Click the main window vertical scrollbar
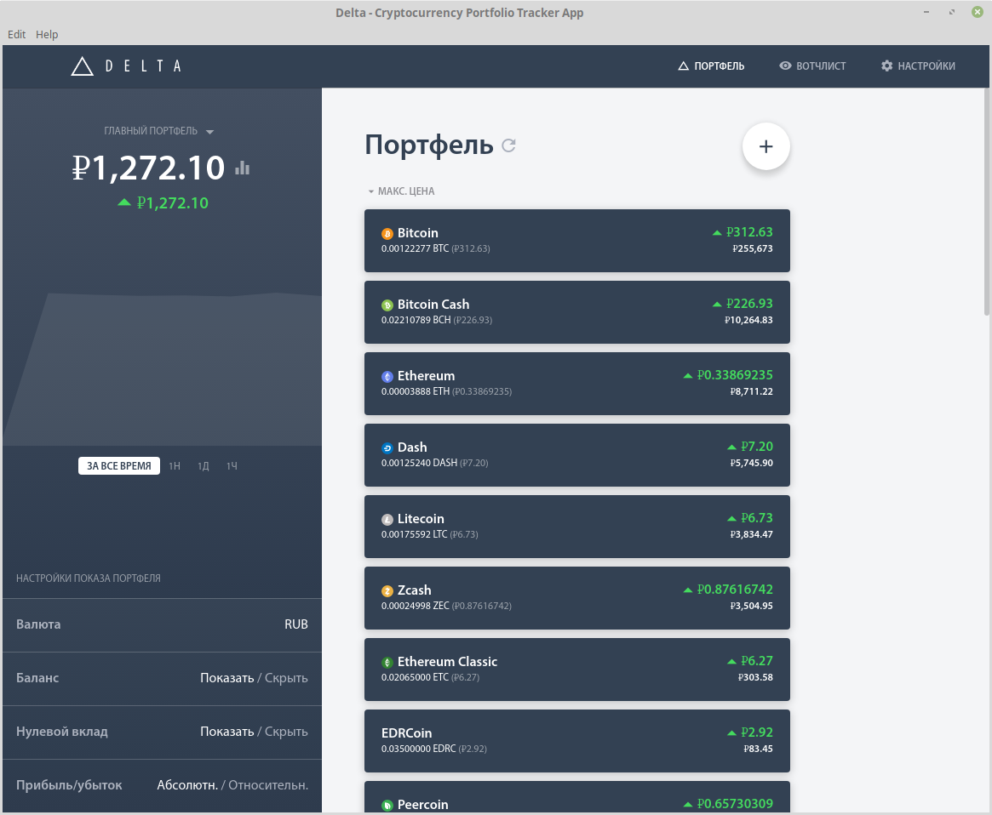 pyautogui.click(x=987, y=202)
